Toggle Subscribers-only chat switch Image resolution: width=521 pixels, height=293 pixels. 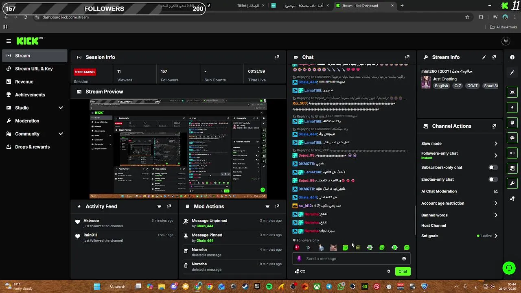click(x=493, y=168)
